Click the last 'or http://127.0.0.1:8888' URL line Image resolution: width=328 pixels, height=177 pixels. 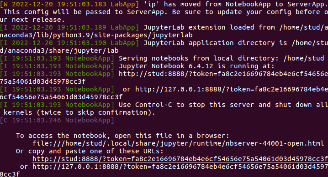coord(174,167)
